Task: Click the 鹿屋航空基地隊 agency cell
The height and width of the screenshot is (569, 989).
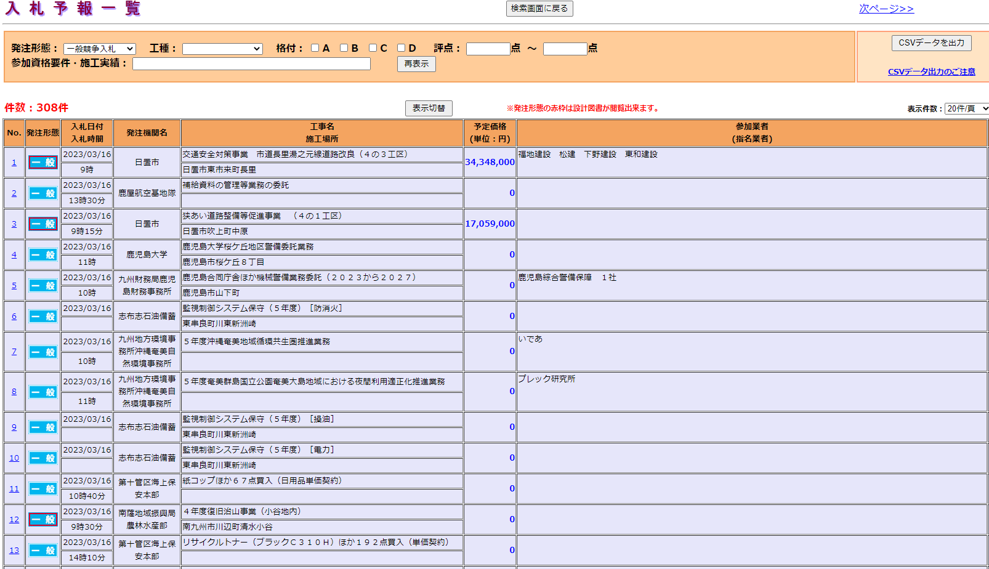Action: click(147, 193)
